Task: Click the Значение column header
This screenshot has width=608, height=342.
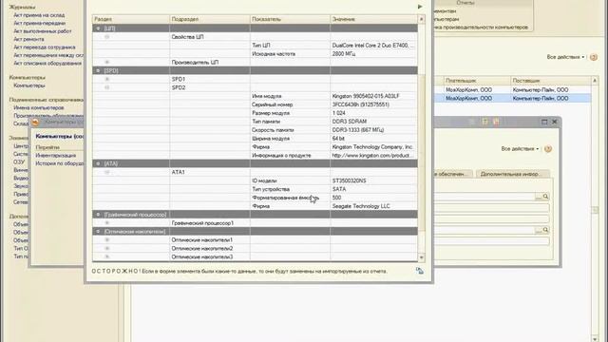Action: [373, 19]
